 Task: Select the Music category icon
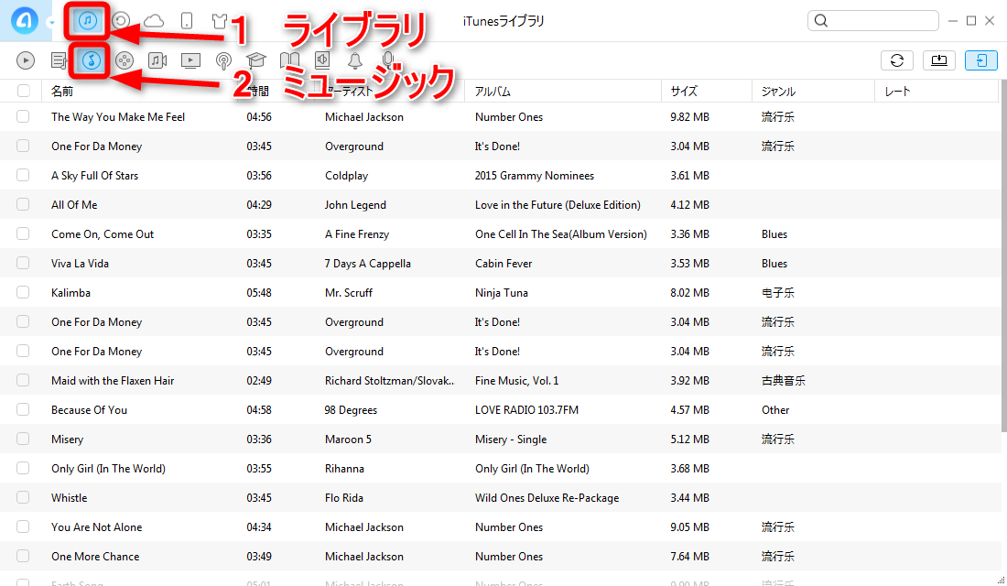pyautogui.click(x=92, y=60)
